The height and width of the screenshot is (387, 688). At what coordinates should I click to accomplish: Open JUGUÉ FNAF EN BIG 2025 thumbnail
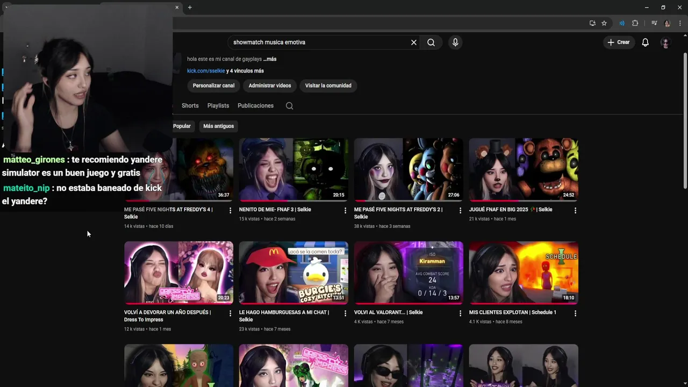(524, 169)
